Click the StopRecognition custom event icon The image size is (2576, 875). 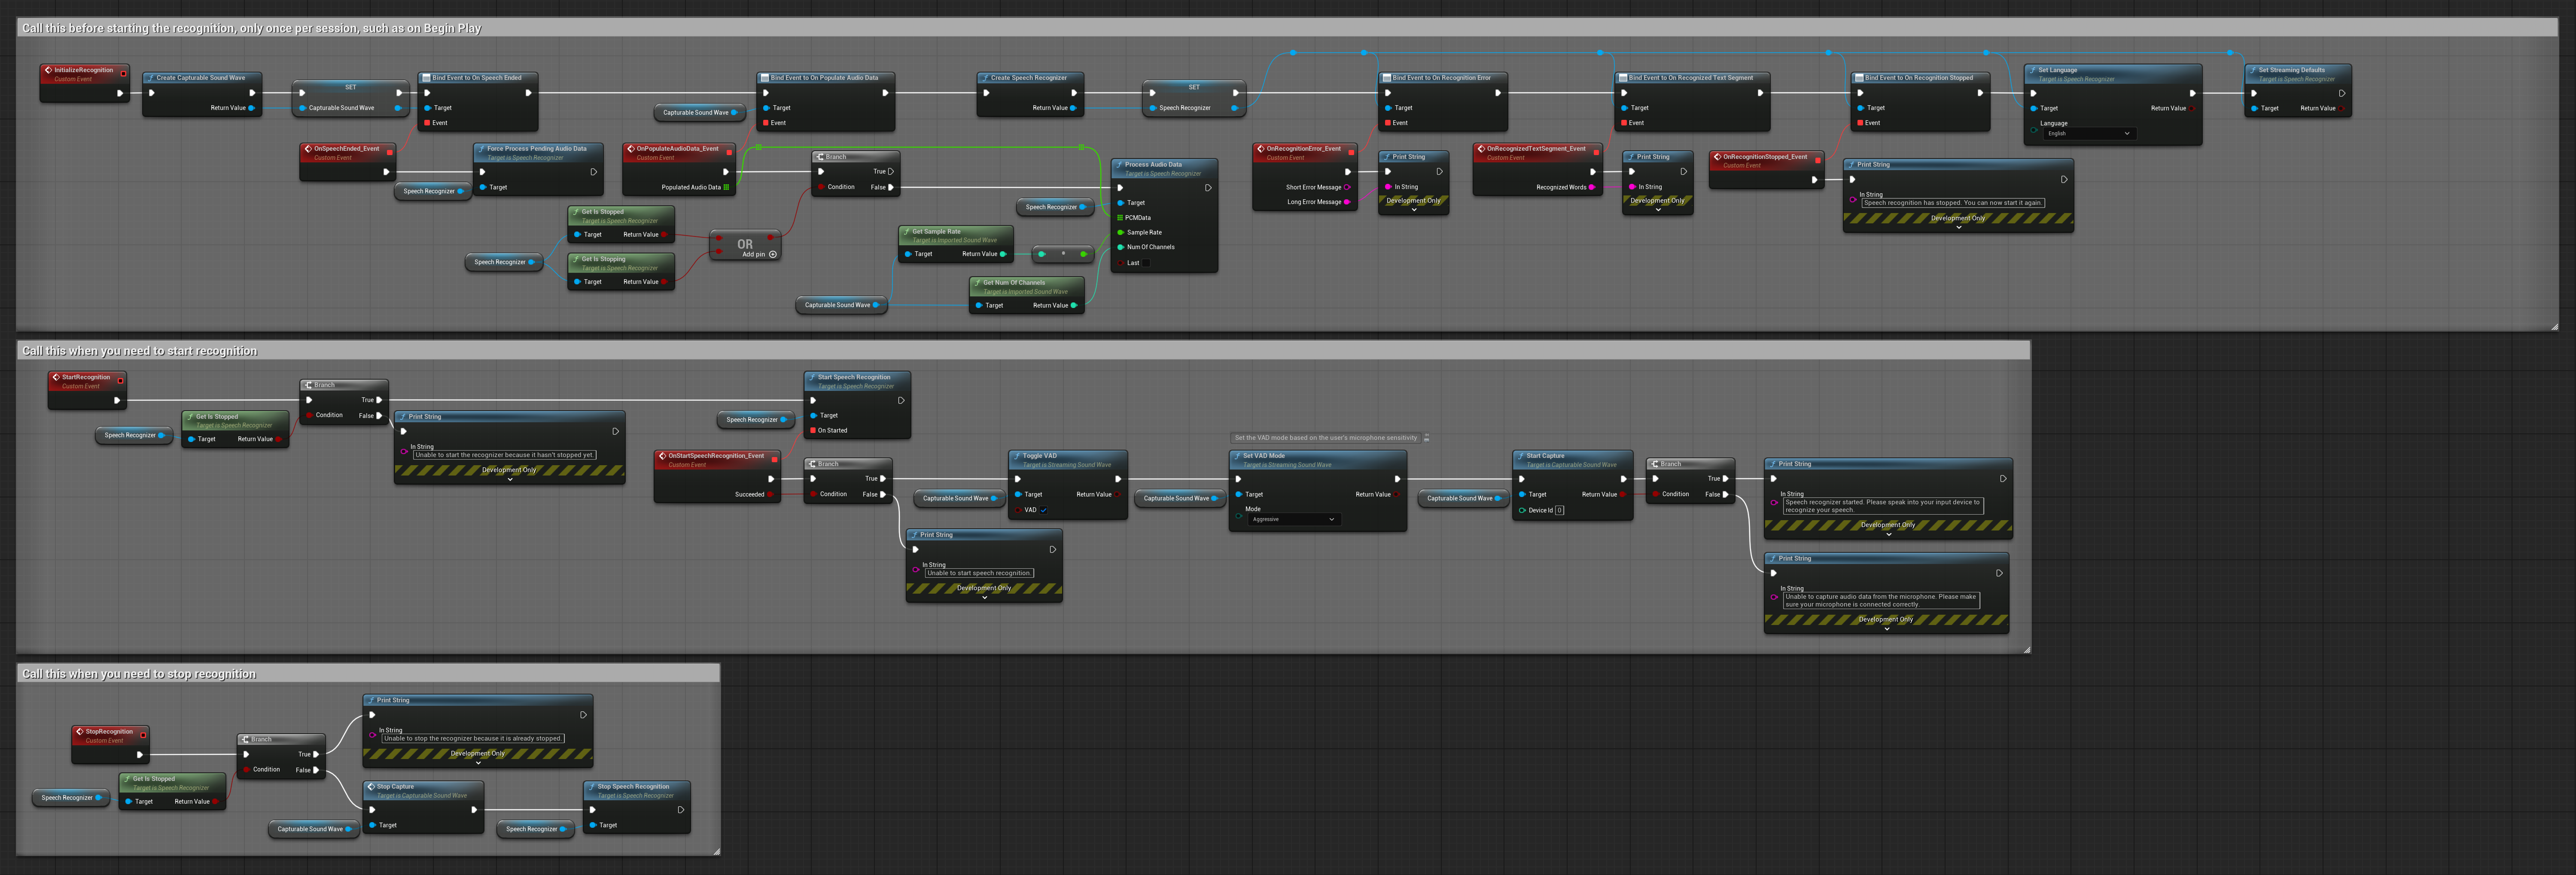(80, 732)
